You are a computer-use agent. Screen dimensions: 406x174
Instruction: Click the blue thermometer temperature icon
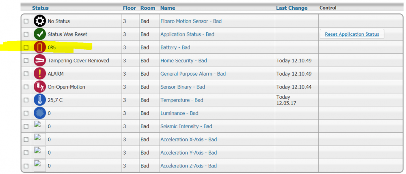(x=40, y=100)
